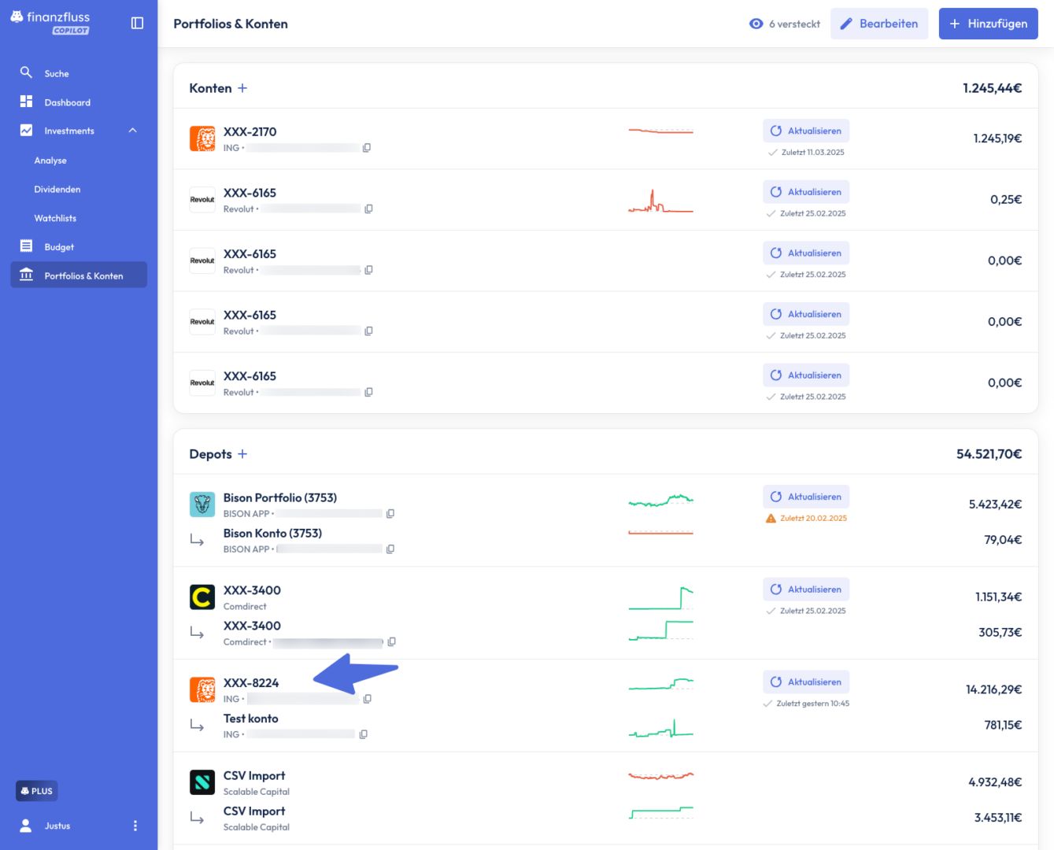Image resolution: width=1054 pixels, height=850 pixels.
Task: Click the Hinzufügen button
Action: coord(988,24)
